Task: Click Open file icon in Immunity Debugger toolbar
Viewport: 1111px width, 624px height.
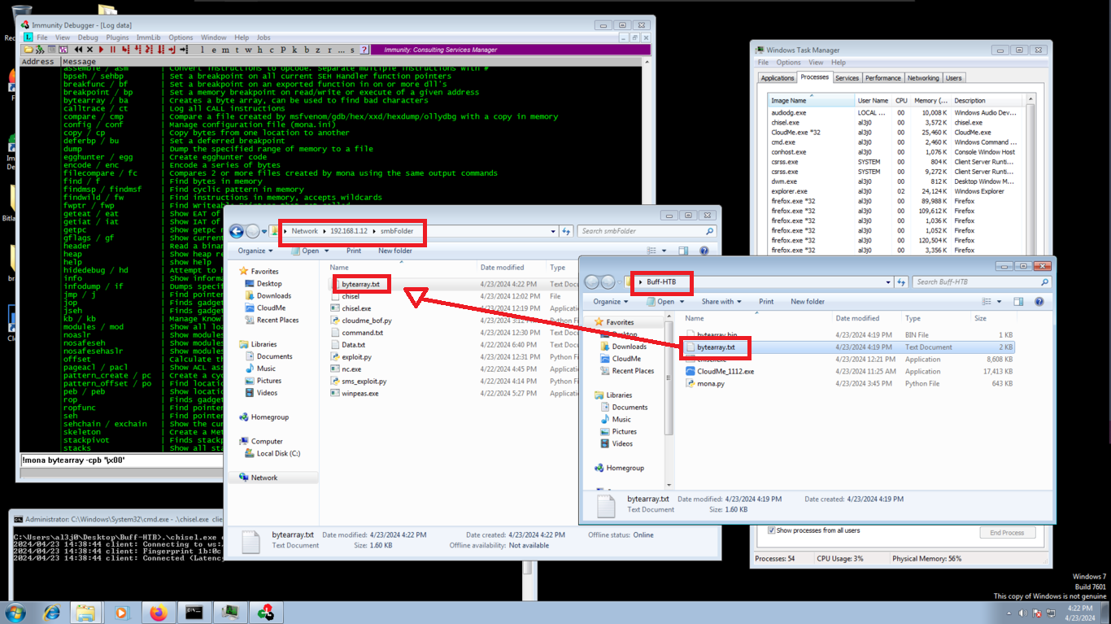Action: click(28, 50)
